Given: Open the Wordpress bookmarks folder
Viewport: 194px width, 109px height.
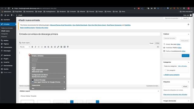Looking at the screenshot, I should click(62, 12).
